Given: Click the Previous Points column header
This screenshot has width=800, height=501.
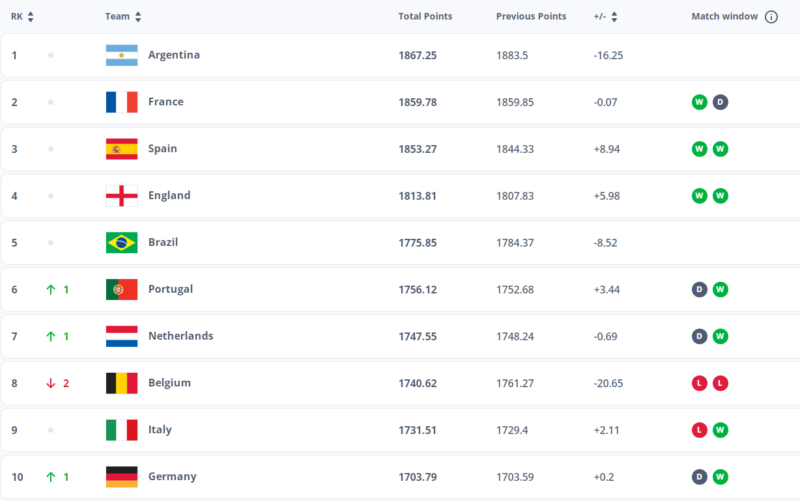Looking at the screenshot, I should pyautogui.click(x=532, y=16).
